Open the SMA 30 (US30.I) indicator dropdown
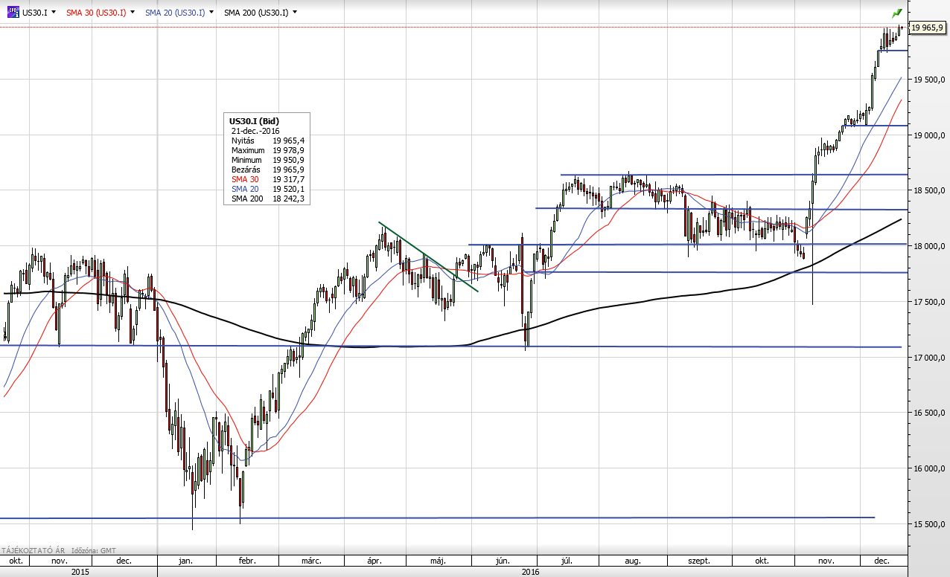950x577 pixels. pos(133,13)
